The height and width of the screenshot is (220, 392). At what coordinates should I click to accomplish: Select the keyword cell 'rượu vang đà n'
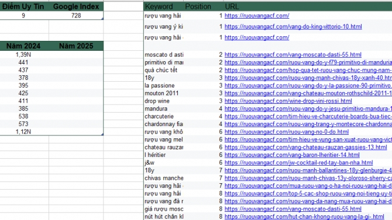tap(164, 201)
